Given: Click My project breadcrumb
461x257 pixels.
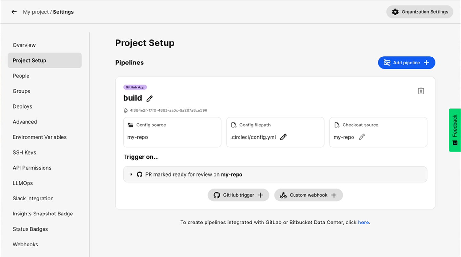Looking at the screenshot, I should click(36, 12).
